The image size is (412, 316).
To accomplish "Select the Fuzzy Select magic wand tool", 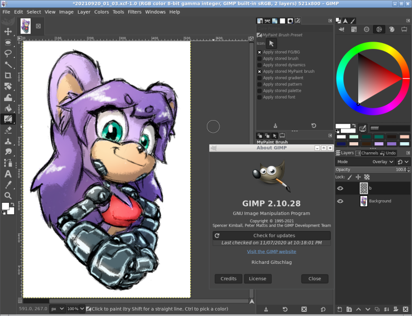I will [x=8, y=64].
